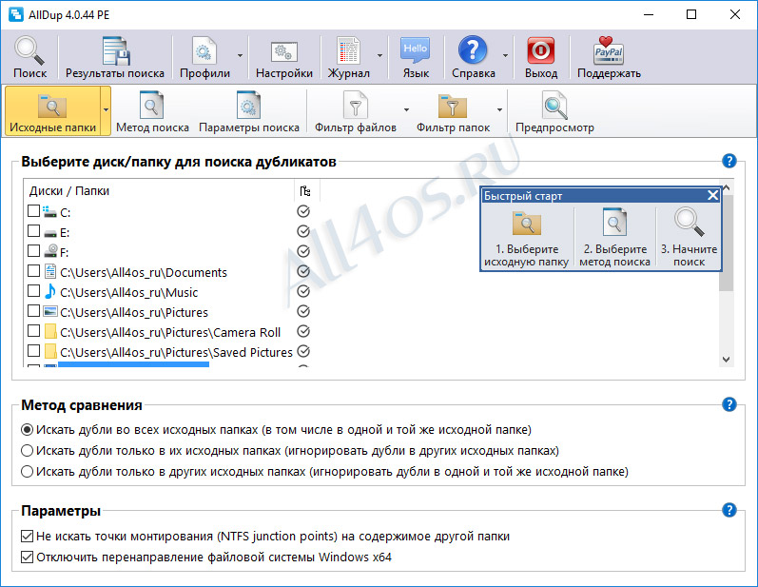Check the E: drive checkbox

pyautogui.click(x=33, y=231)
